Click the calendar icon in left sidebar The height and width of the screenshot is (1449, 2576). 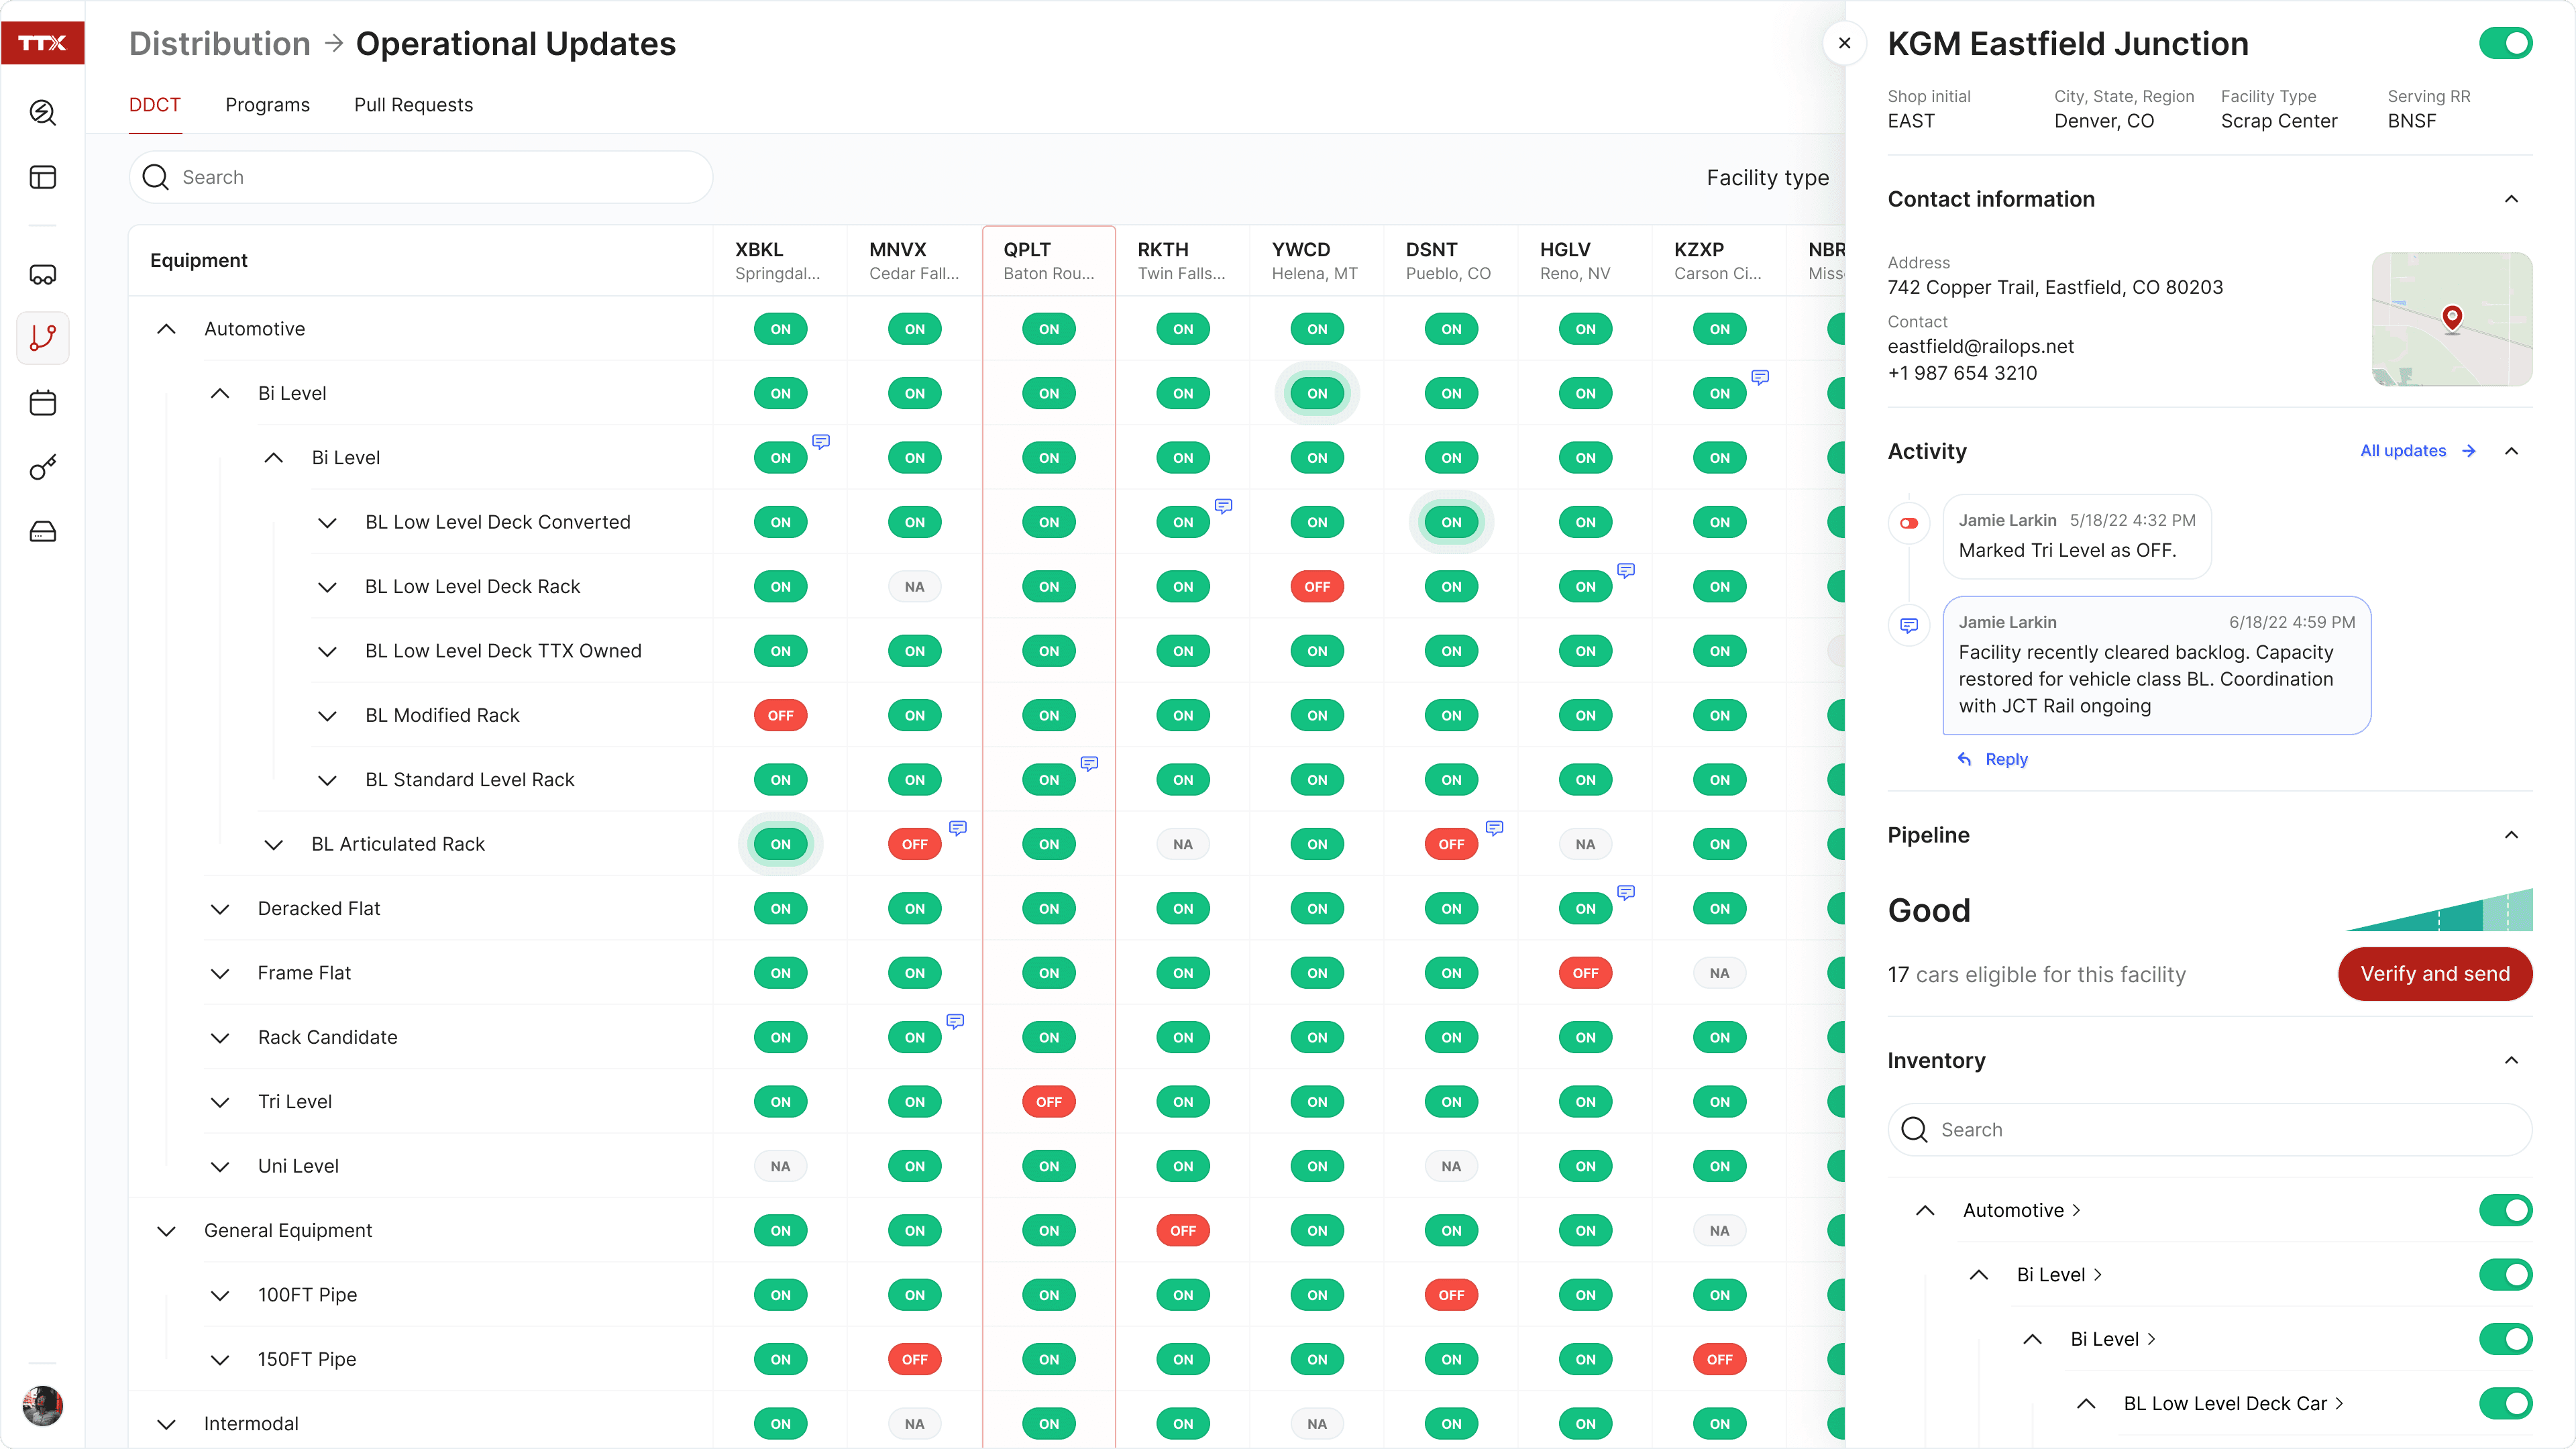coord(42,403)
